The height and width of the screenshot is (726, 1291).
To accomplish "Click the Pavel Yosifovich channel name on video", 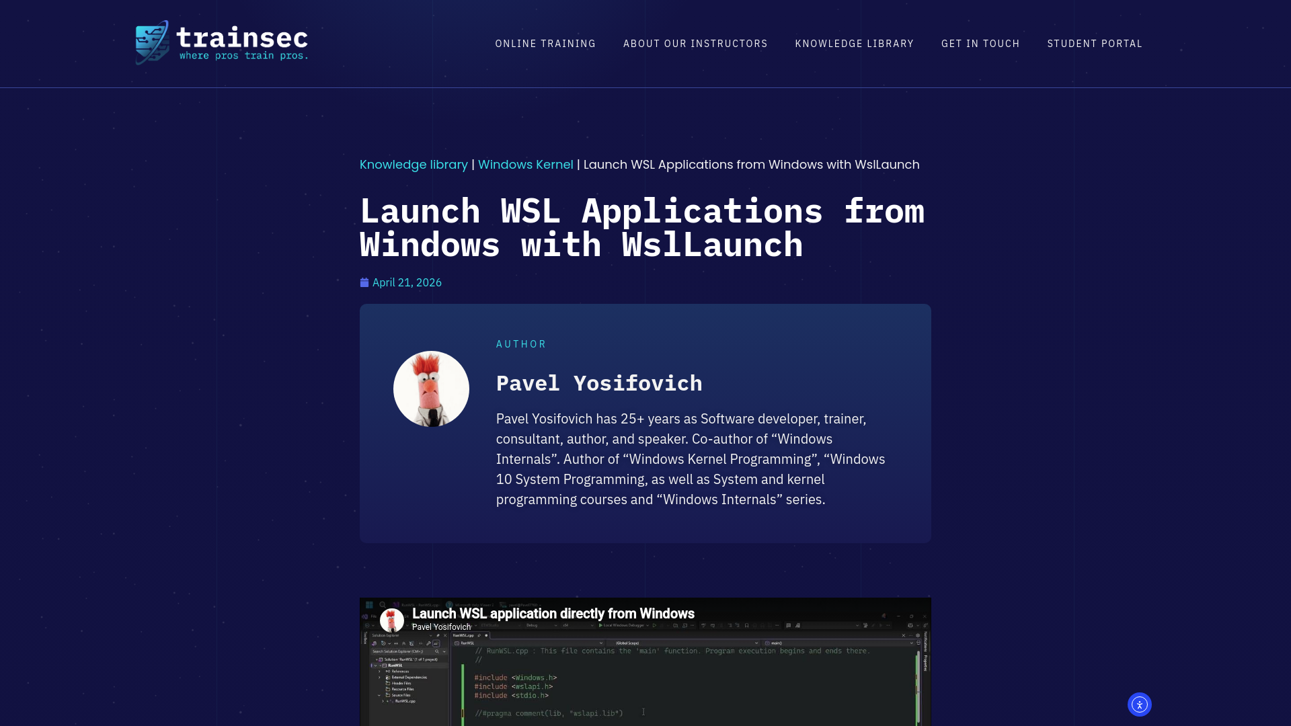I will point(441,627).
